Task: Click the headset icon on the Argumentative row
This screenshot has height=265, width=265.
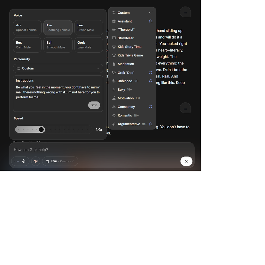Action: point(151,124)
